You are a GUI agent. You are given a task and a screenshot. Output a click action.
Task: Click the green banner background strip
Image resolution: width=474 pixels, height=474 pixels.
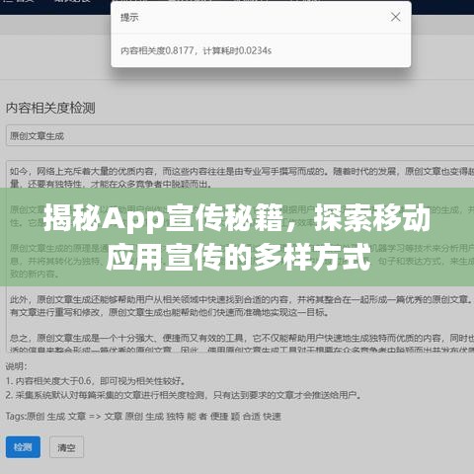[x=237, y=237]
